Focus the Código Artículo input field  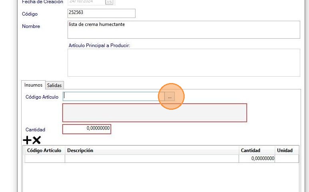tap(114, 96)
